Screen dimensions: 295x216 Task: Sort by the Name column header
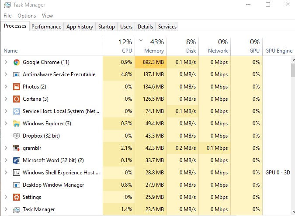52,47
